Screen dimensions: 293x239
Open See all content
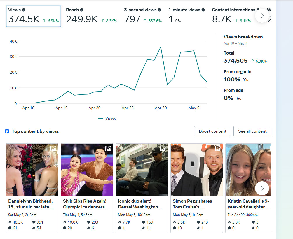252,131
